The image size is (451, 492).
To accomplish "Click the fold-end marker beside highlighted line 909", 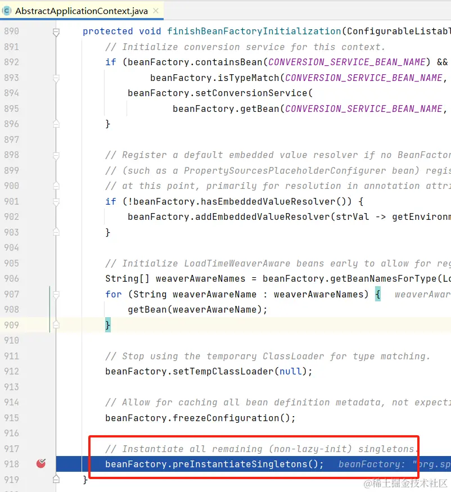I will 56,324.
